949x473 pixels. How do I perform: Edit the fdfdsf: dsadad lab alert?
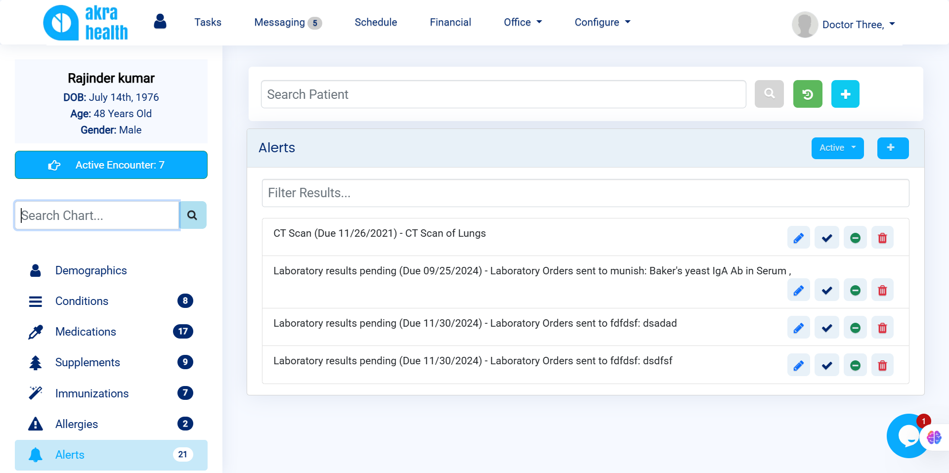point(798,328)
